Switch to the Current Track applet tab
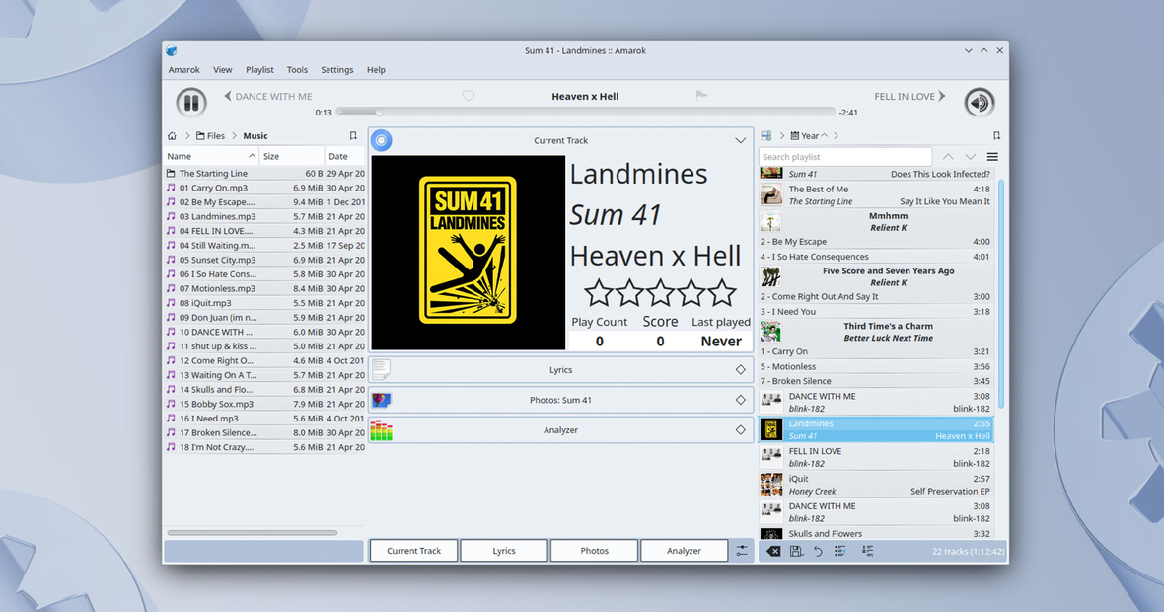The width and height of the screenshot is (1164, 612). (x=413, y=551)
